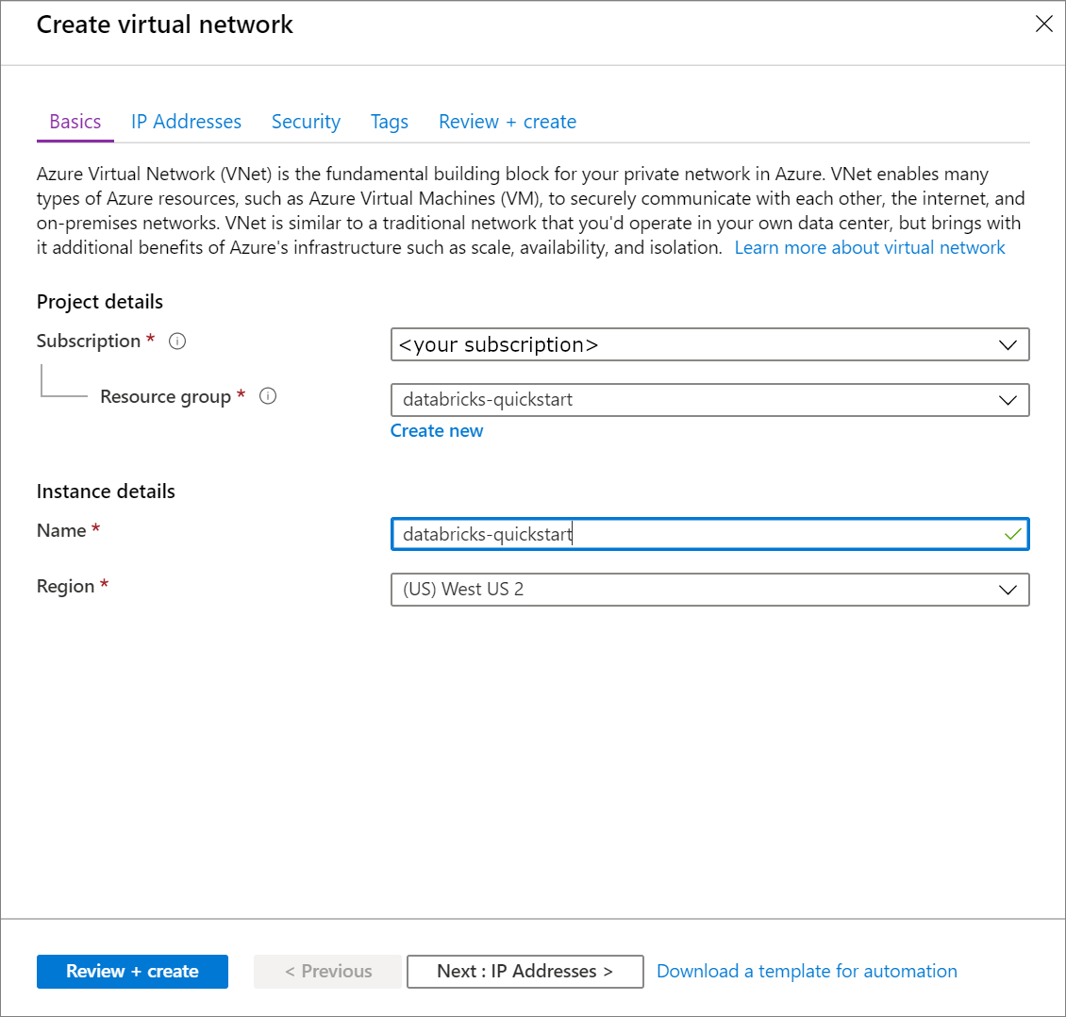Switch to the Review + create tab

[x=508, y=122]
